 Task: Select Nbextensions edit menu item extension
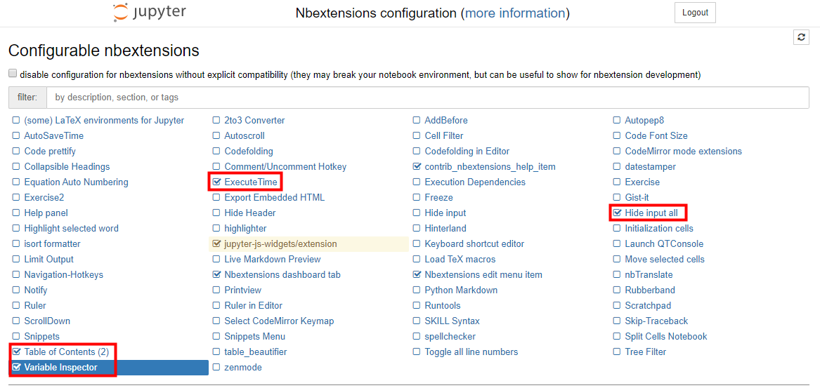coord(483,274)
